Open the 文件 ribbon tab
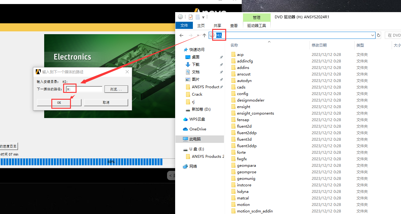The image size is (401, 214). click(184, 25)
